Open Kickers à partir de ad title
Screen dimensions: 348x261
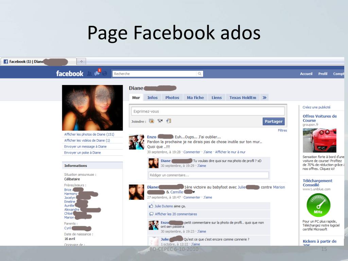click(319, 243)
